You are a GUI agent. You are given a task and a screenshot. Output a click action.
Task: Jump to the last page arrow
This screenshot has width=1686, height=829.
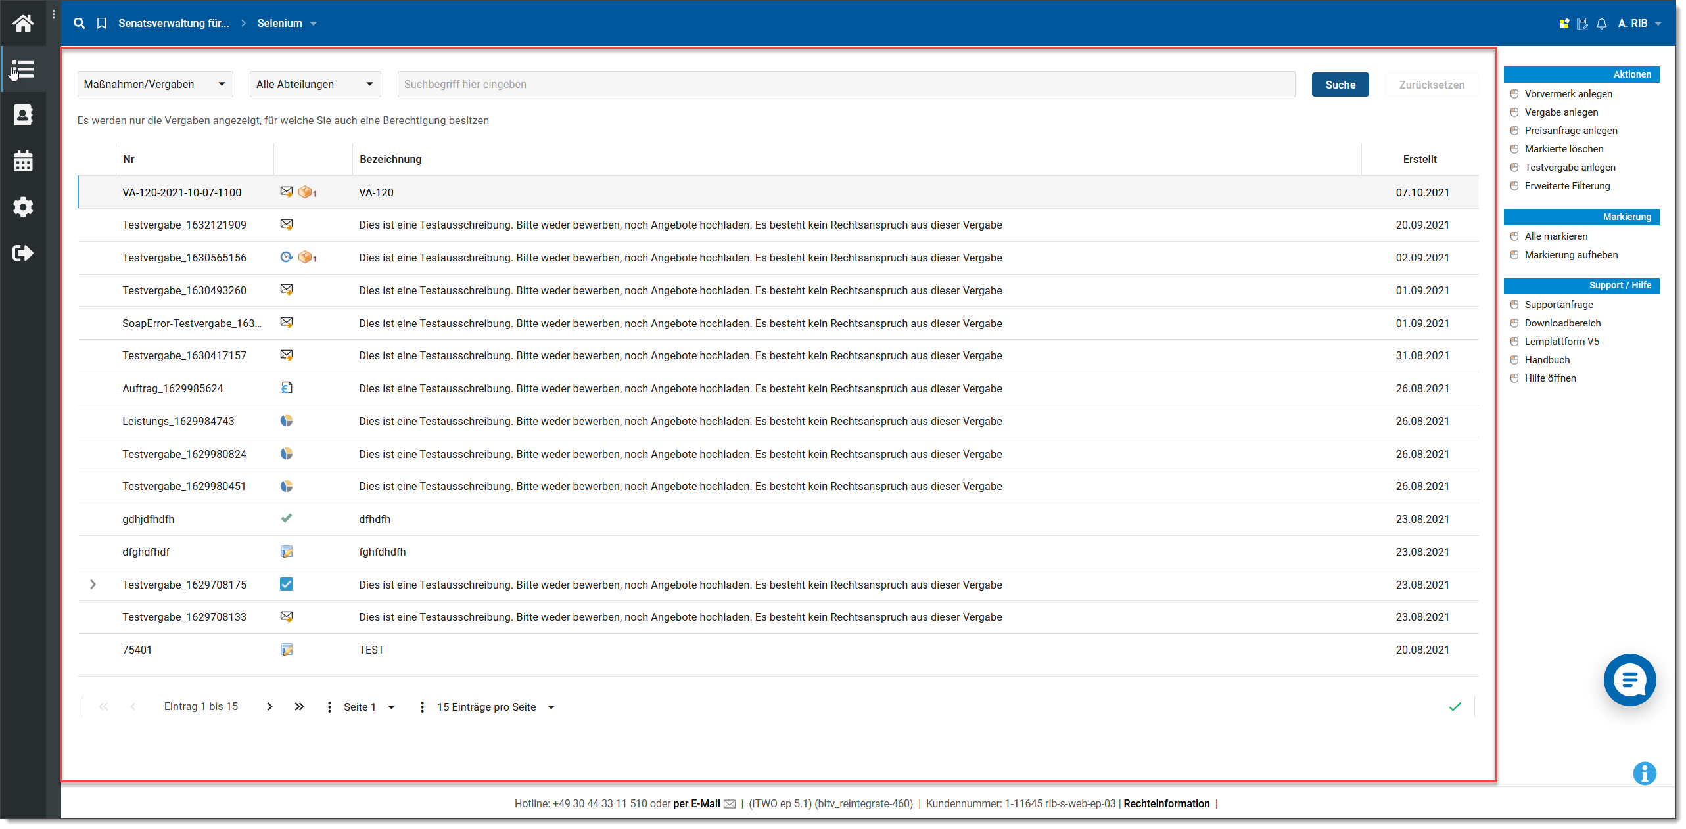click(x=299, y=707)
